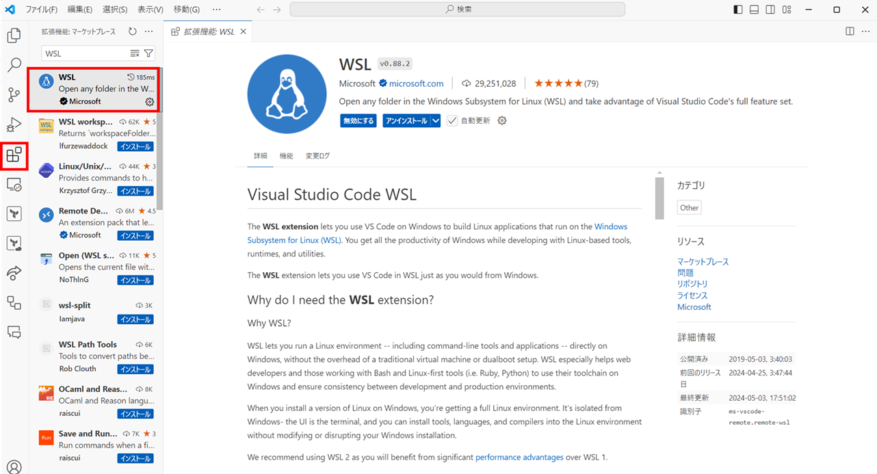This screenshot has width=877, height=474.
Task: Open dropdown arrow next to アンインストール
Action: tap(436, 121)
